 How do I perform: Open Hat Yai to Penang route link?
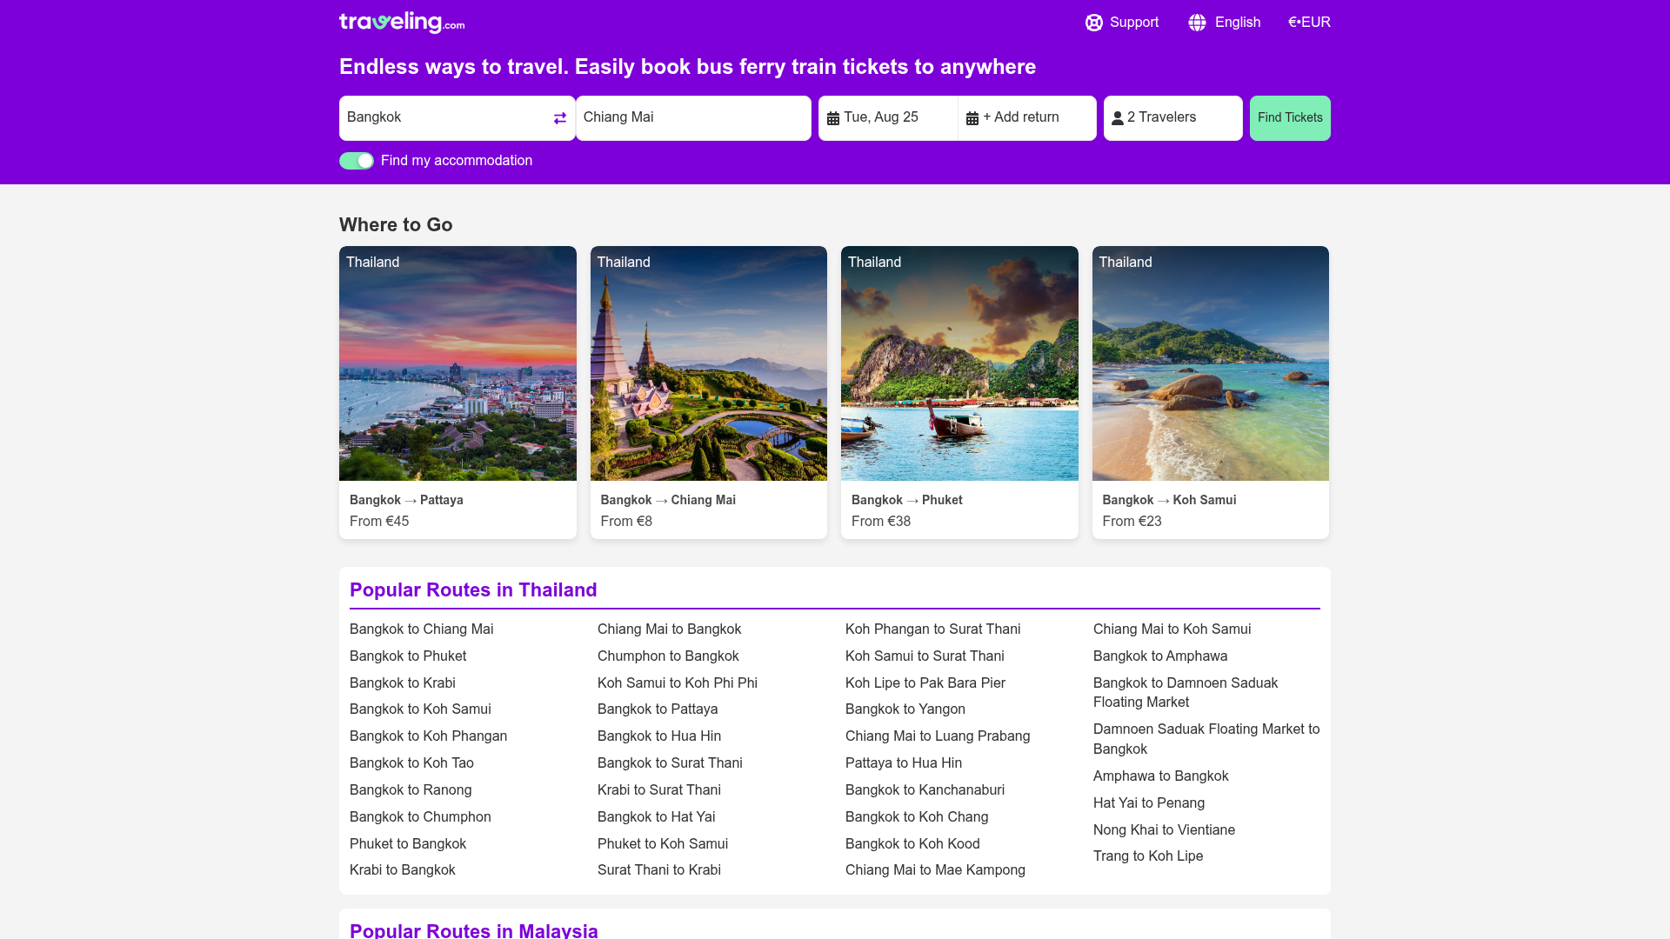tap(1149, 803)
